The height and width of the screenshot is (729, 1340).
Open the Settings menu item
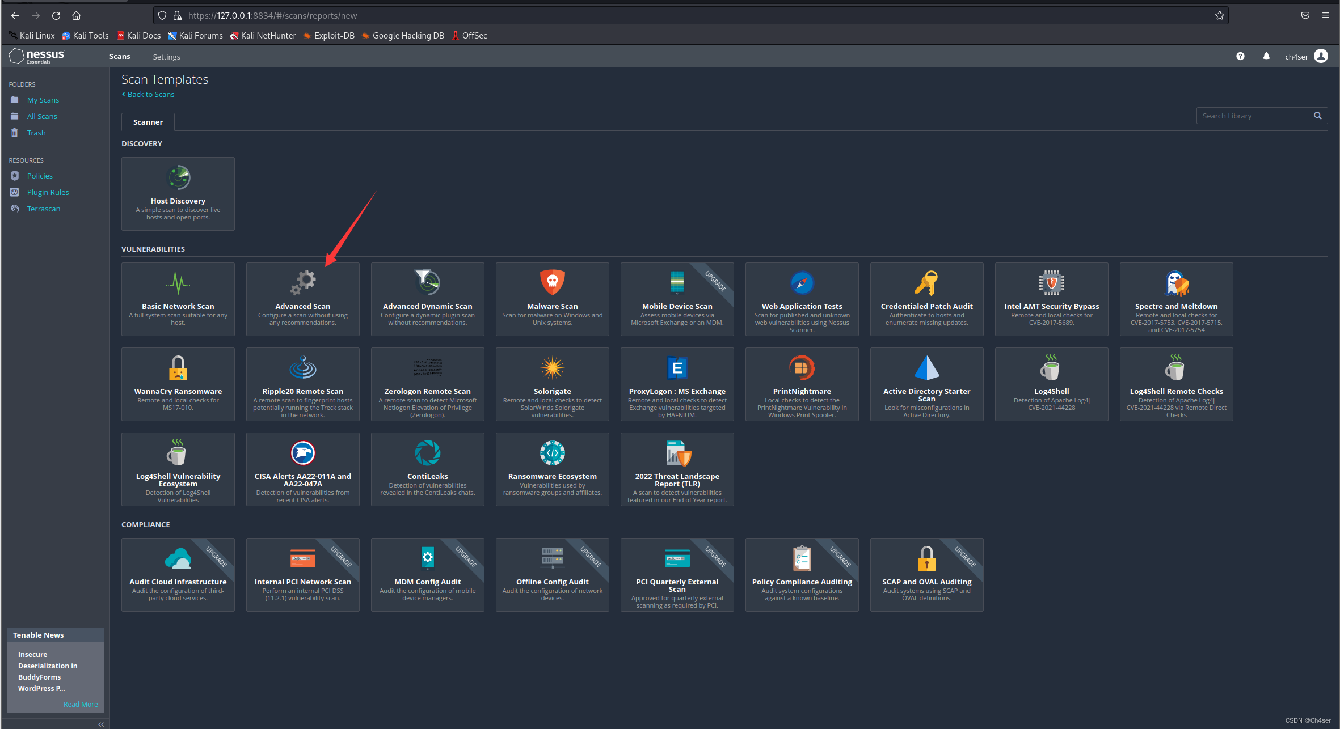point(166,56)
